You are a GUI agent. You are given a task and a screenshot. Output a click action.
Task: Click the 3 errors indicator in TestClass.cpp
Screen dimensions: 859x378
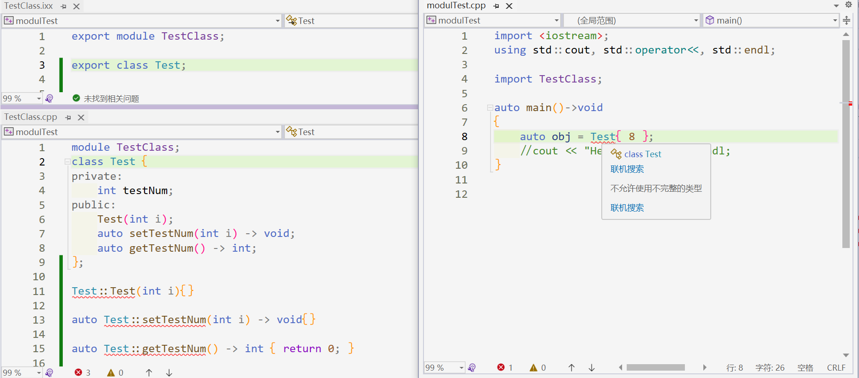pyautogui.click(x=83, y=372)
